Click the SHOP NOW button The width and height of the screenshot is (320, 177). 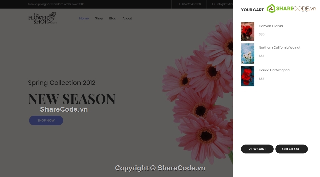click(x=46, y=120)
